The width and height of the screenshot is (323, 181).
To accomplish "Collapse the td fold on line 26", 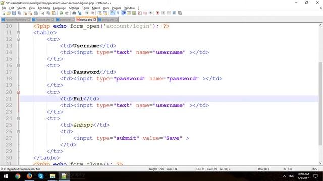I will coord(18,132).
